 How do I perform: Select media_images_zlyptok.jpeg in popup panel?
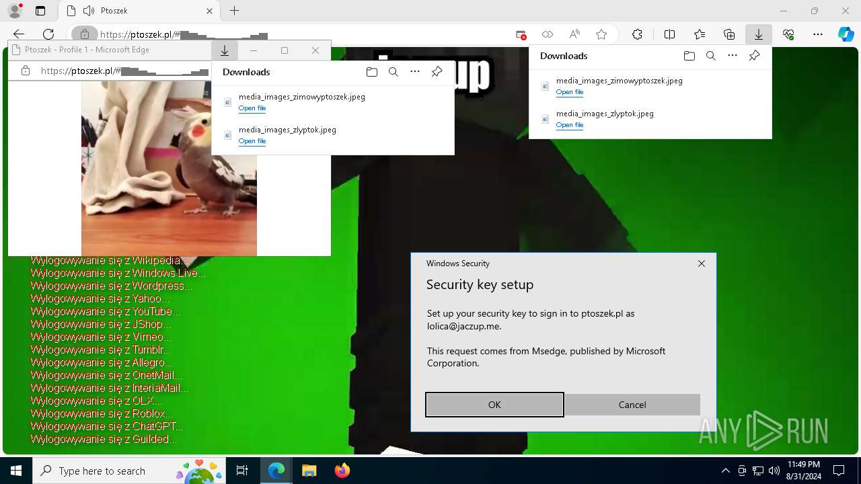(287, 130)
